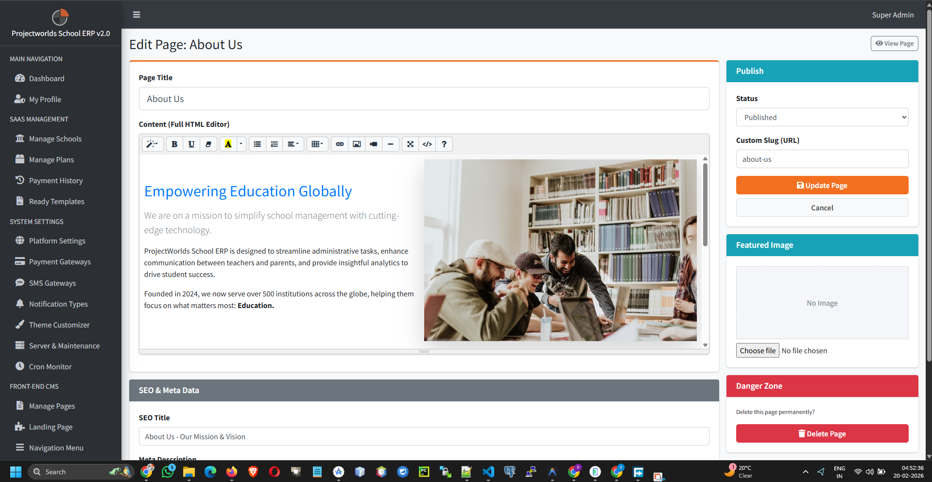Navigate to Manage Pages in sidebar
The width and height of the screenshot is (932, 482).
coord(52,406)
